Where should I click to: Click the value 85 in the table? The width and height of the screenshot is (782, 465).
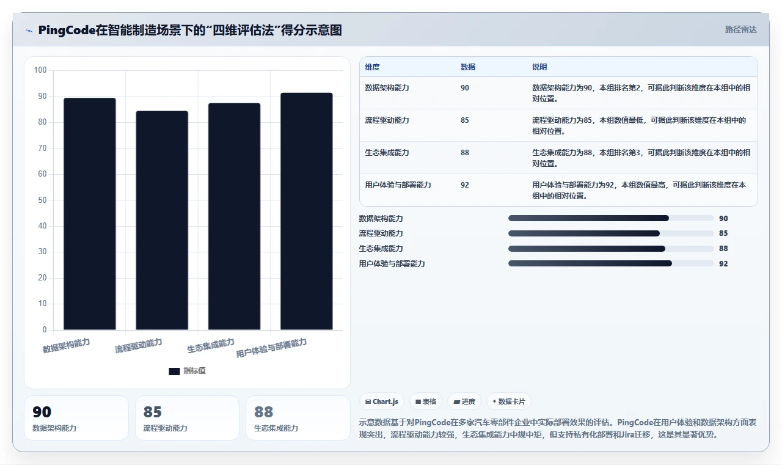point(465,120)
